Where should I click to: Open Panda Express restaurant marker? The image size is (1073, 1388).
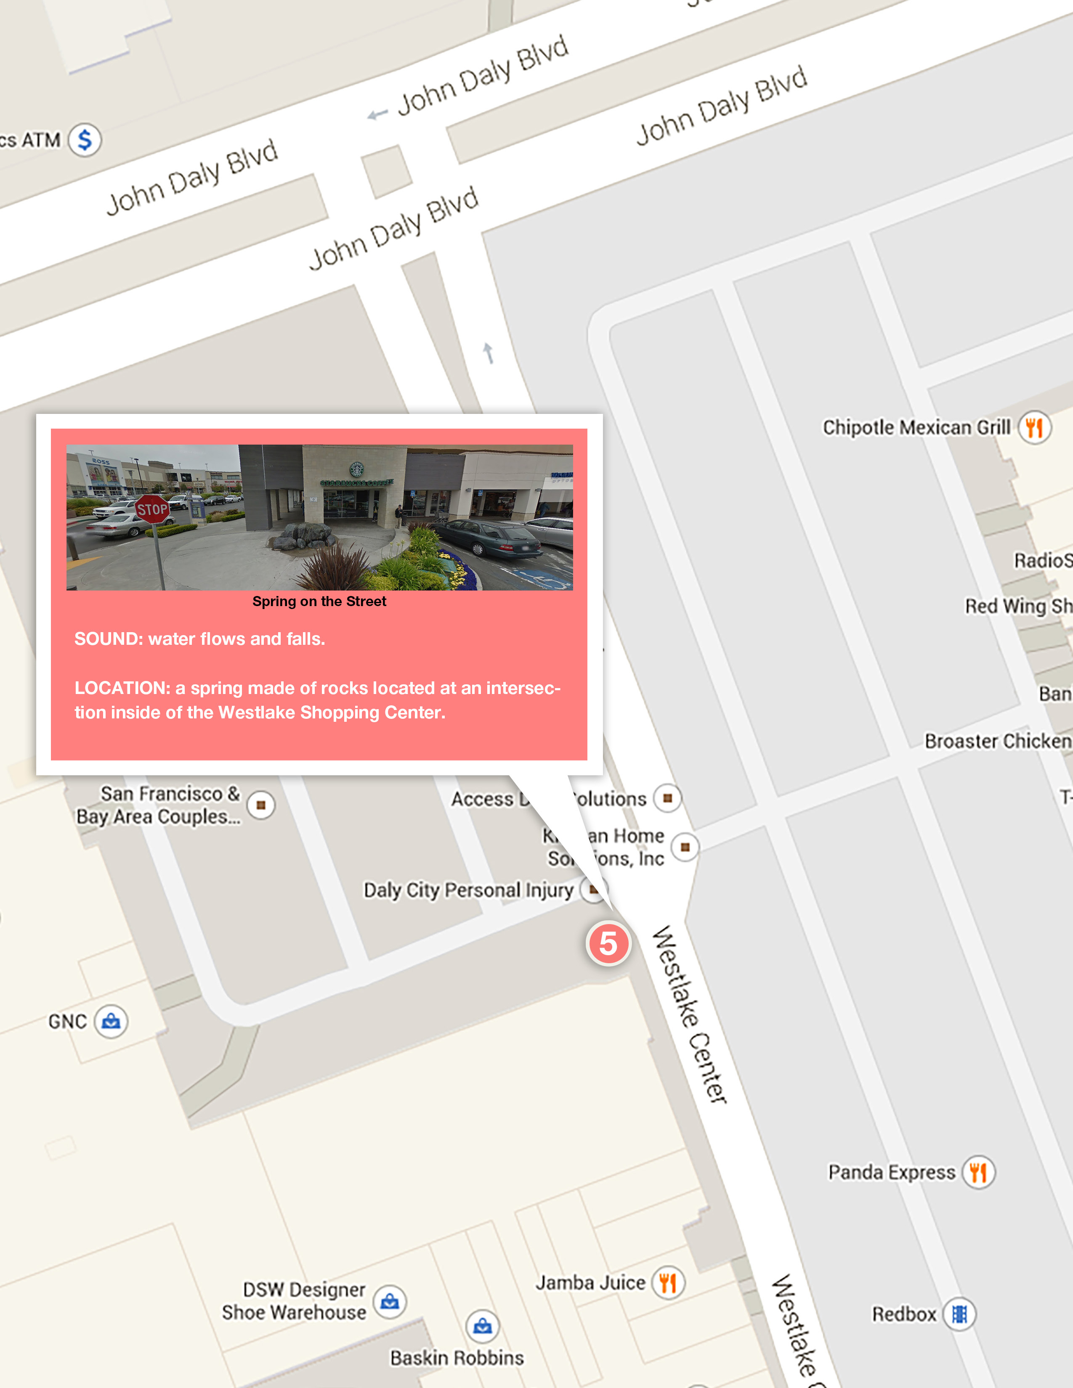[978, 1172]
